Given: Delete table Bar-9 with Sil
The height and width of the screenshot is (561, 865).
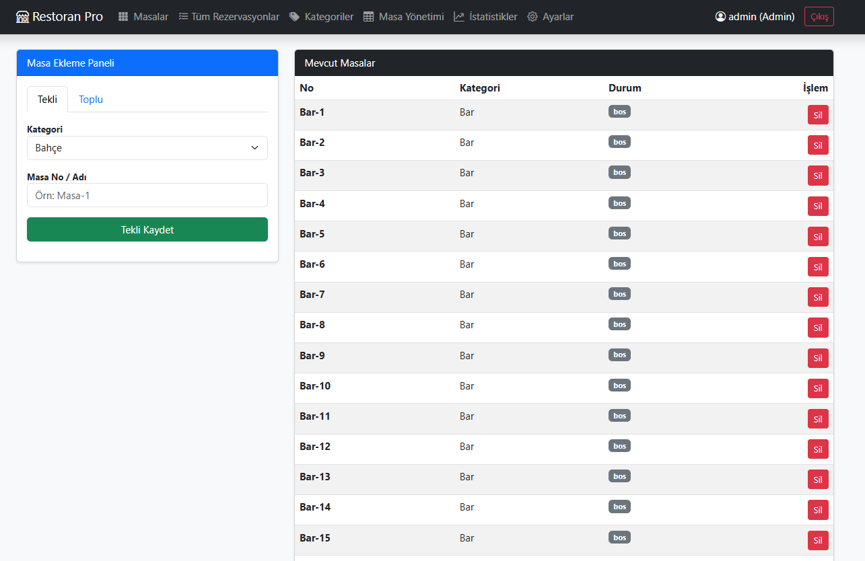Looking at the screenshot, I should [x=818, y=358].
